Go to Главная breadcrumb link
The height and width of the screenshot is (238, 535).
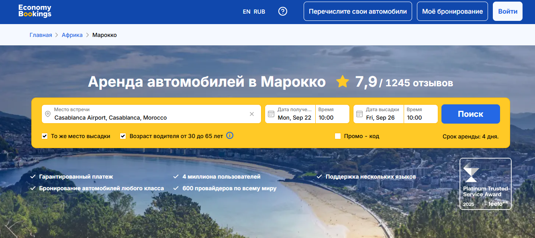[x=41, y=35]
